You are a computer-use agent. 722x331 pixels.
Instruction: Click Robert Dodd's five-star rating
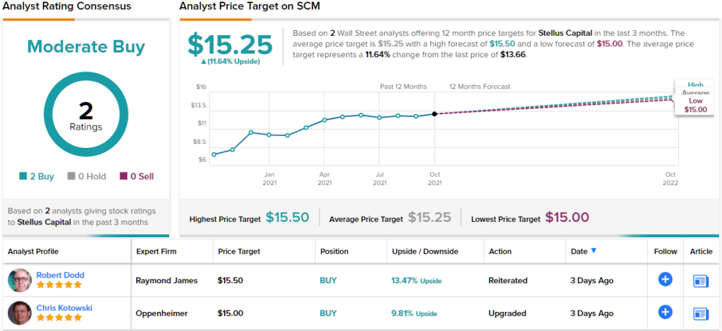[x=59, y=285]
